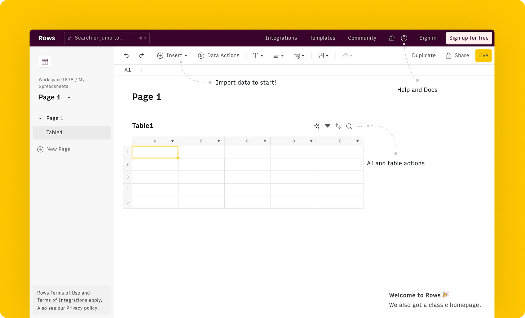Click the AI sparkle icon above Table1

(317, 126)
